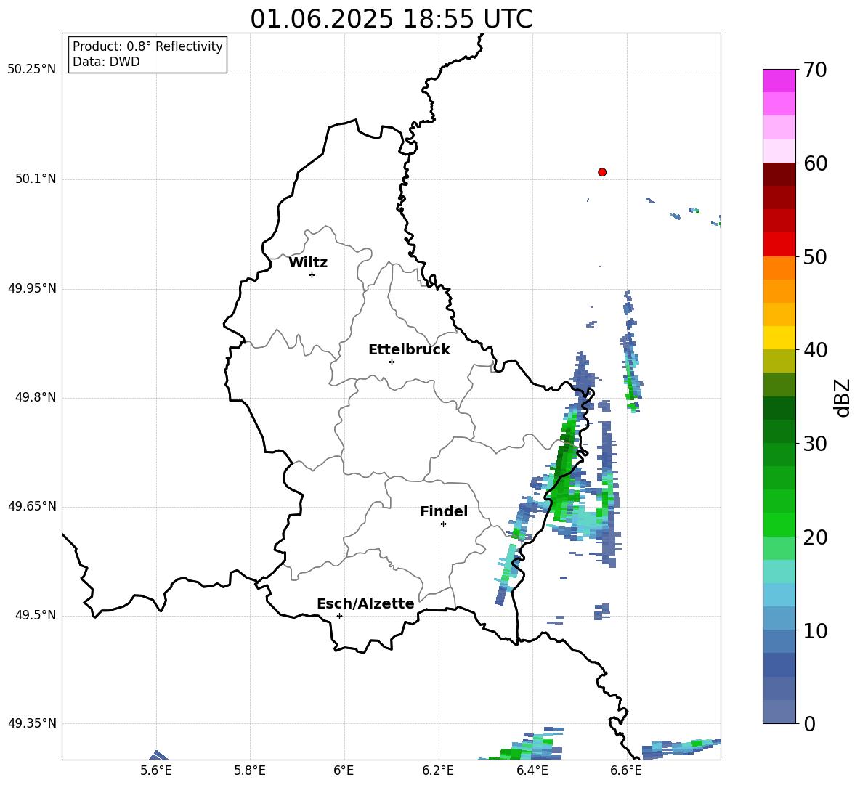The height and width of the screenshot is (785, 860).
Task: Click the 49.95°N latitude label
Action: [x=32, y=288]
